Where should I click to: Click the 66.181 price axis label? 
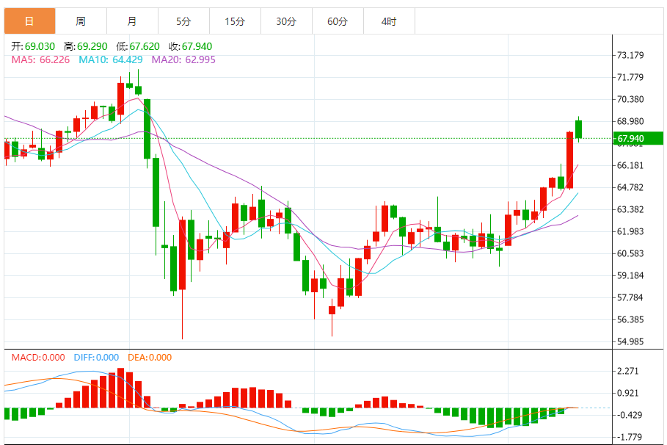pos(630,165)
